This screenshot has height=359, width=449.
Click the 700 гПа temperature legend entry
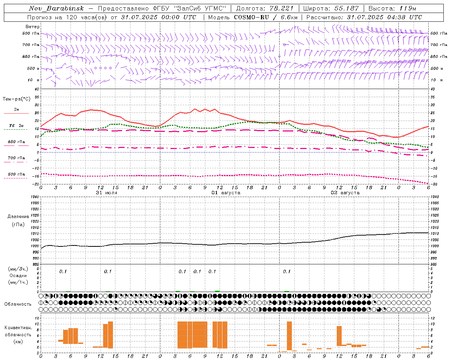[x=16, y=160]
